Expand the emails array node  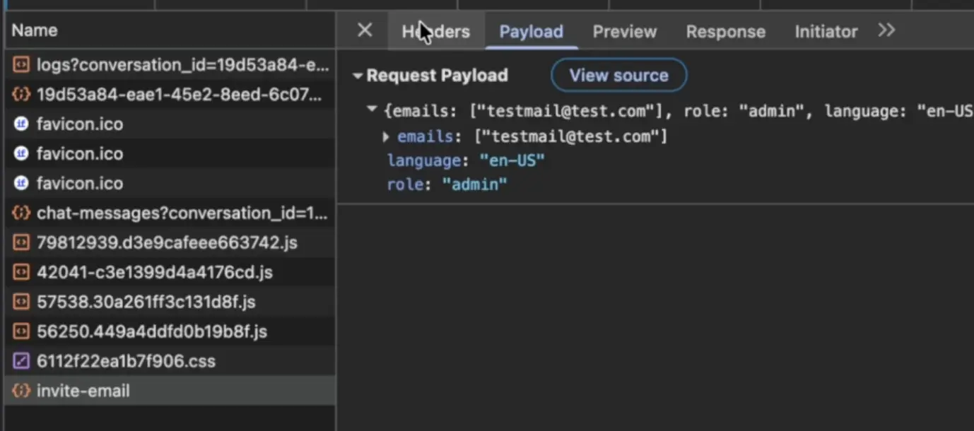click(386, 136)
